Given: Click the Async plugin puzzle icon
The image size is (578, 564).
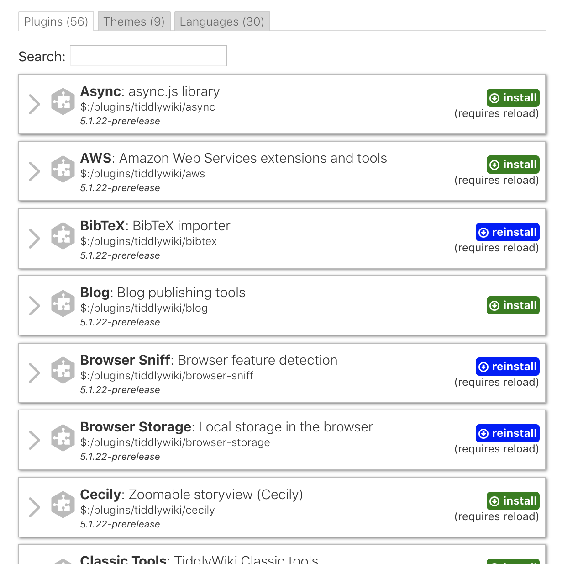Looking at the screenshot, I should click(x=63, y=101).
